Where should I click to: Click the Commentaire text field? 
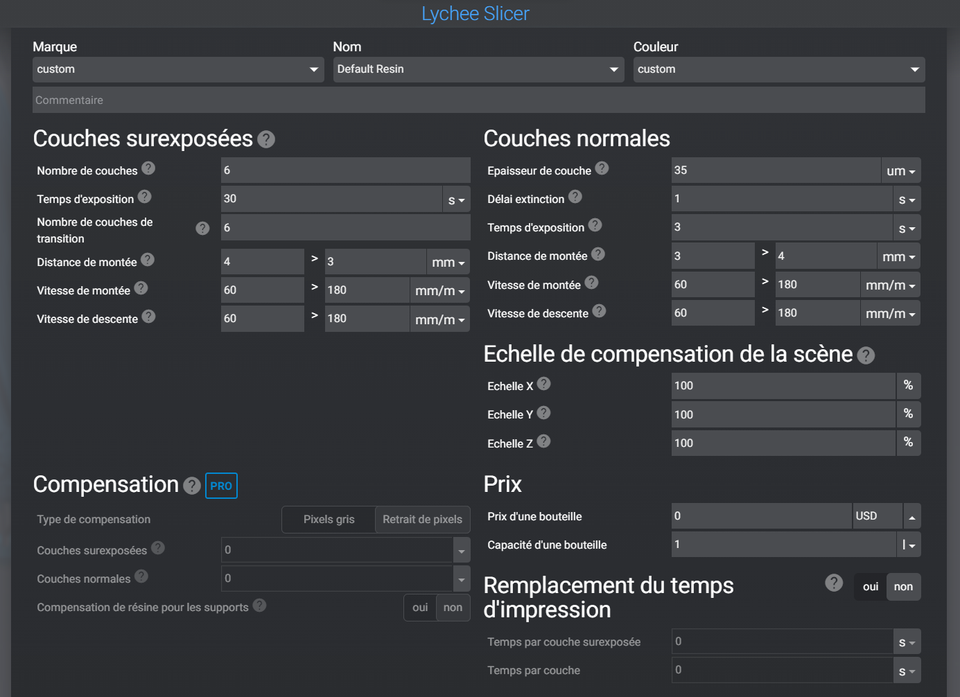click(x=478, y=100)
